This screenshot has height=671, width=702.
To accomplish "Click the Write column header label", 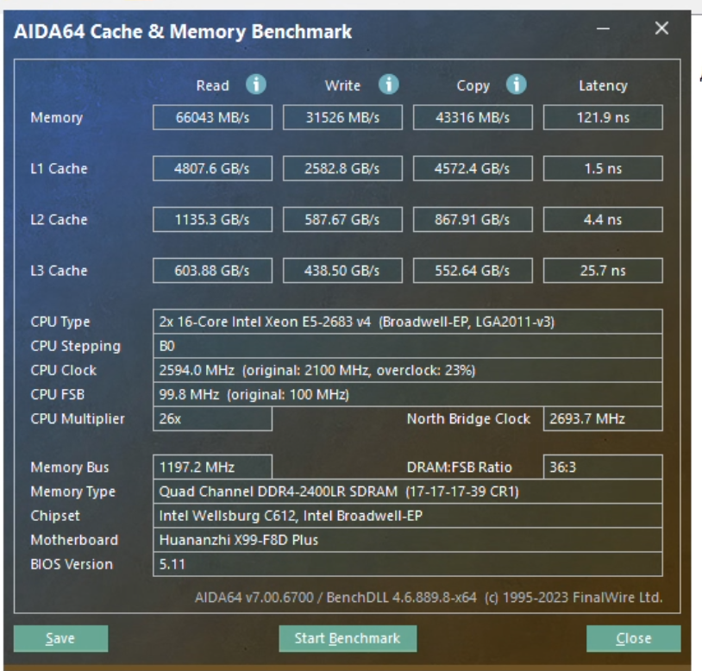I will click(x=342, y=85).
